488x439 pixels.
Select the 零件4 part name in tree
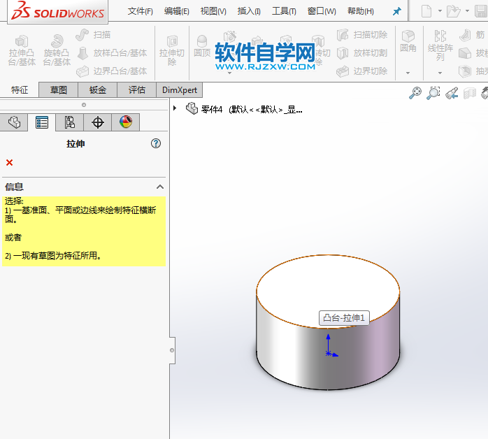pos(212,109)
